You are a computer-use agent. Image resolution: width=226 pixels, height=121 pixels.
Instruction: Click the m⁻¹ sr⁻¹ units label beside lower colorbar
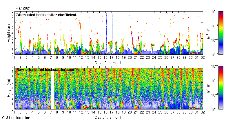[209, 88]
